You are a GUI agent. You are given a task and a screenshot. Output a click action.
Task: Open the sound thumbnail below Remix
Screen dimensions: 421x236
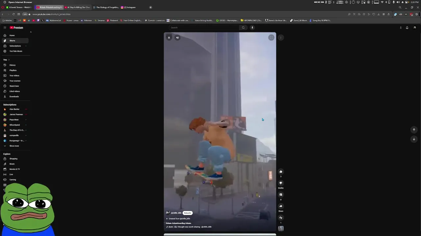[281, 228]
